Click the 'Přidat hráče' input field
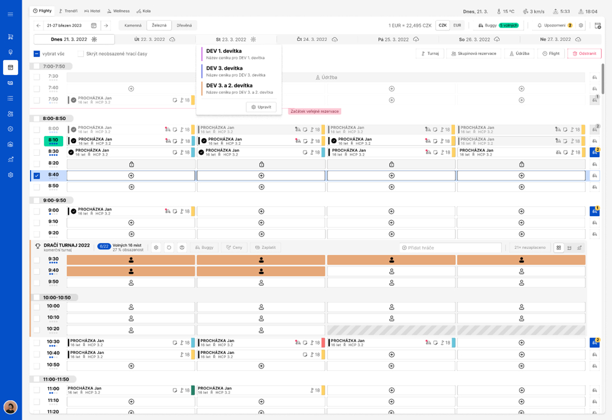Screen dimensions: 612x420 tap(450, 248)
